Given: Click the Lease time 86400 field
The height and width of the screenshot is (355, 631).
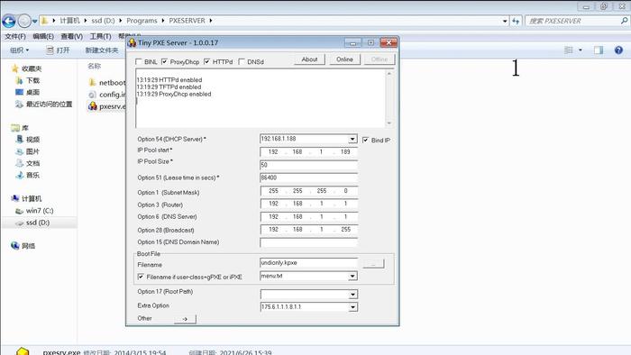Looking at the screenshot, I should tap(308, 177).
